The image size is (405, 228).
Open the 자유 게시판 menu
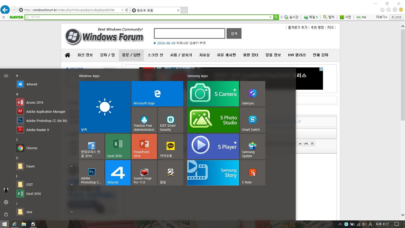click(226, 55)
